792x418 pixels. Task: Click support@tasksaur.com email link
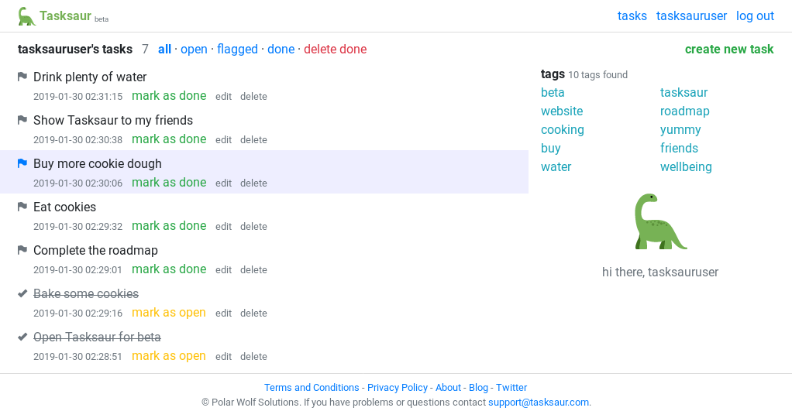[539, 403]
